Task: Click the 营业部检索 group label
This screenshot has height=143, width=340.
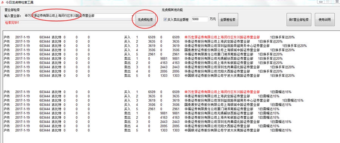Action: click(12, 10)
